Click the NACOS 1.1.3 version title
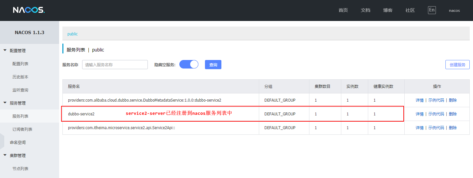The image size is (473, 178). point(30,32)
